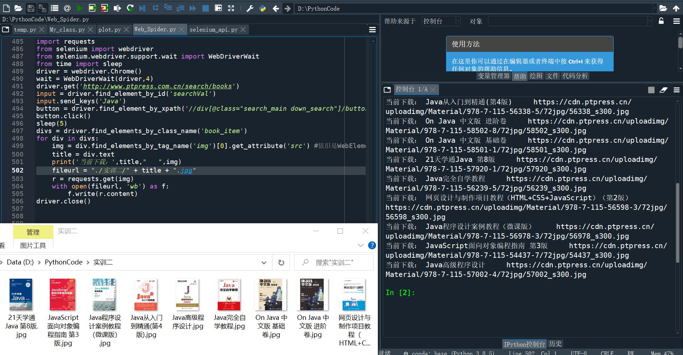The image size is (683, 355).
Task: Open the 变量管理器 tab
Action: 493,76
